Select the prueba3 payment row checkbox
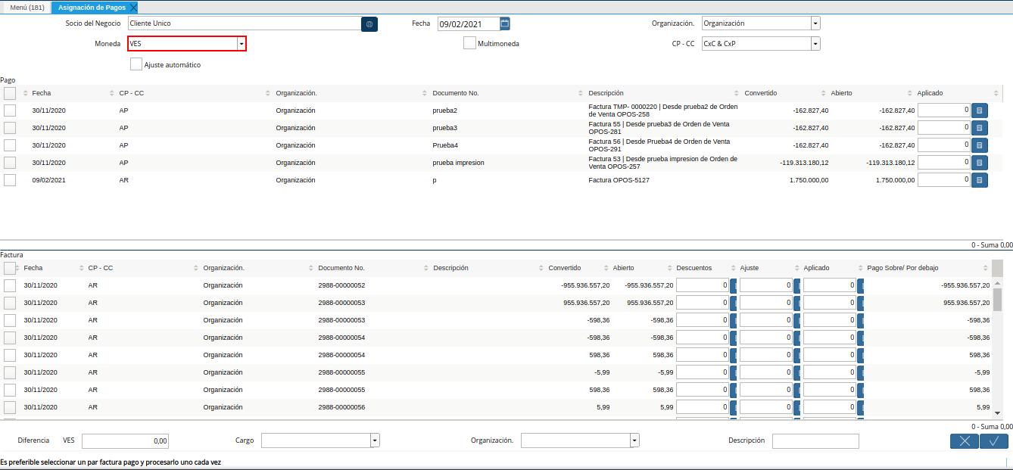Screen dimensions: 1013x470 10,128
